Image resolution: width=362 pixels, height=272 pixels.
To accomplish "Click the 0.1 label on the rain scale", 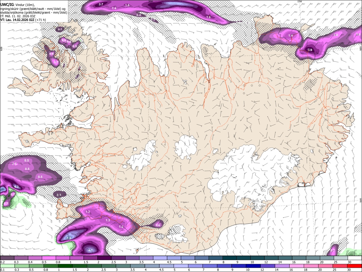I will click(x=2, y=270).
